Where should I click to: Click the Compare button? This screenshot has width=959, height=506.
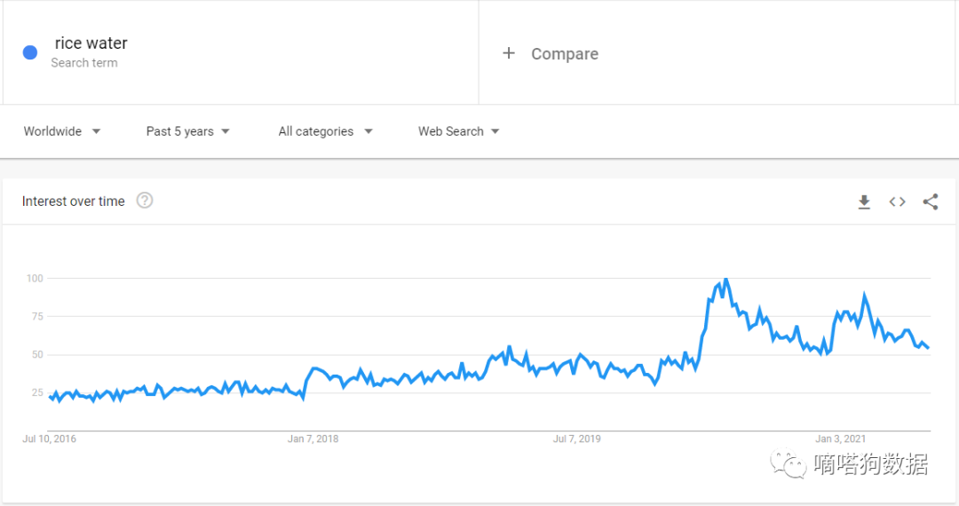564,54
